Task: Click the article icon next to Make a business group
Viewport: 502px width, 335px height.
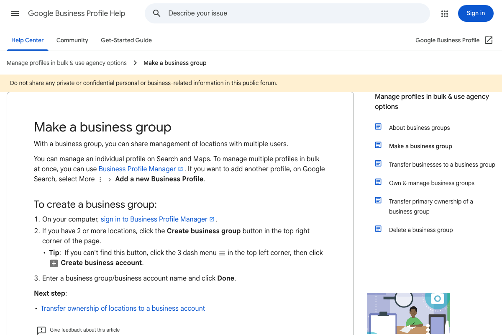Action: point(378,145)
